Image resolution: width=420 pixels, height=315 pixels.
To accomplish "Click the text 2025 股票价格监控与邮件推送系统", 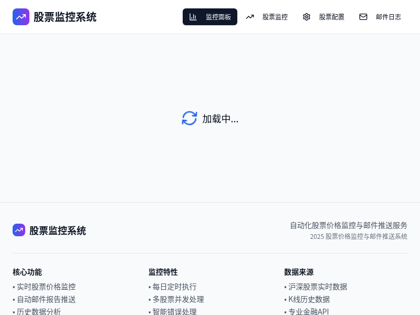I will (359, 237).
